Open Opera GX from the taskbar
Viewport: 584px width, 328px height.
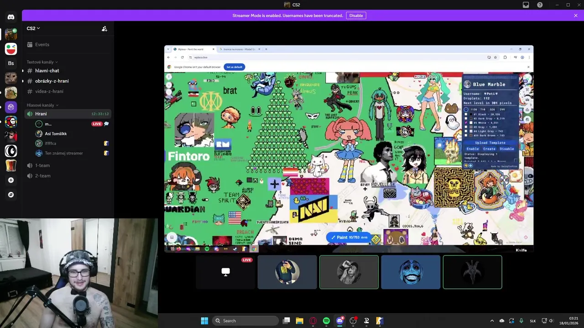313,321
